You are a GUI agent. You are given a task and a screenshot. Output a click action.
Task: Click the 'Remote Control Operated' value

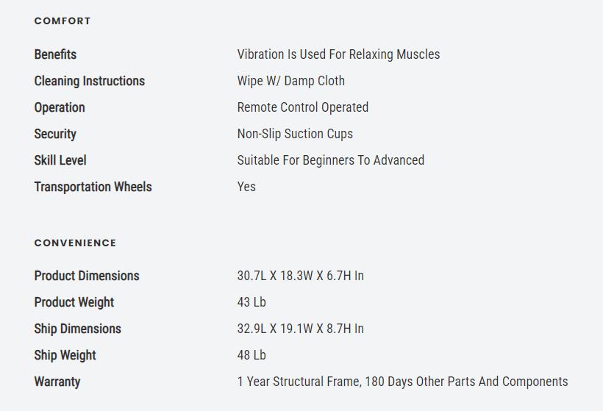pos(302,107)
